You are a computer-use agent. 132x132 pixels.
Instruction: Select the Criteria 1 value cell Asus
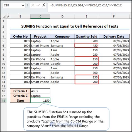tap(40, 91)
